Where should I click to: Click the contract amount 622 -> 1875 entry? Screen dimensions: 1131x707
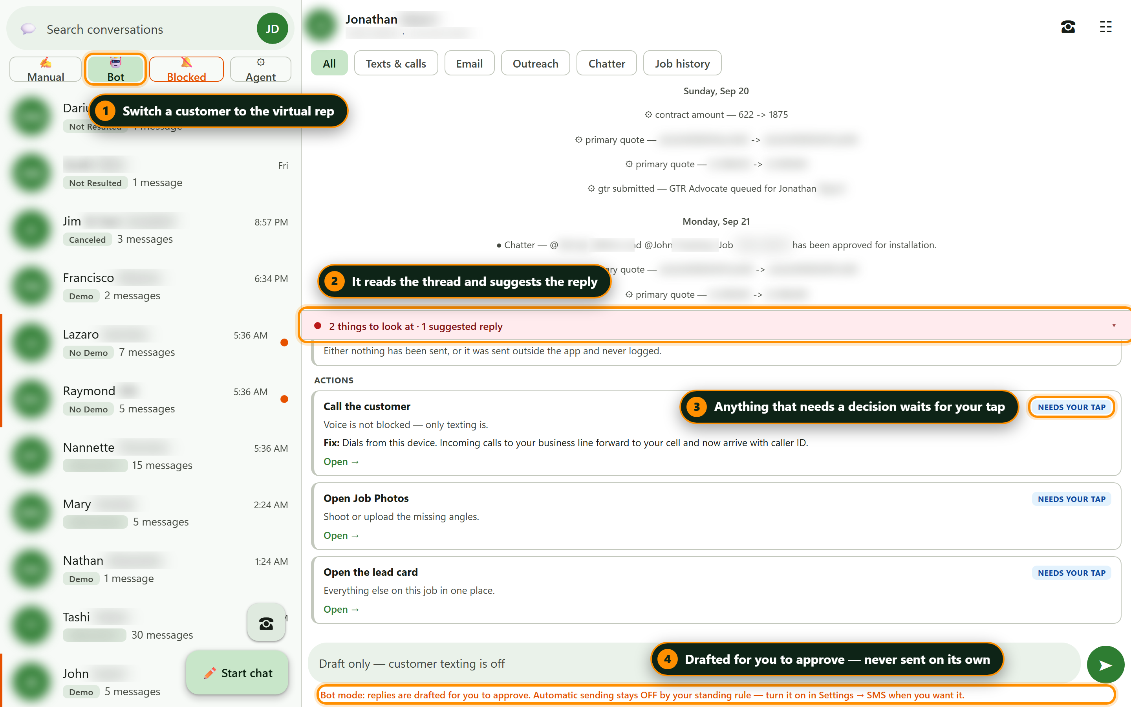click(x=716, y=115)
